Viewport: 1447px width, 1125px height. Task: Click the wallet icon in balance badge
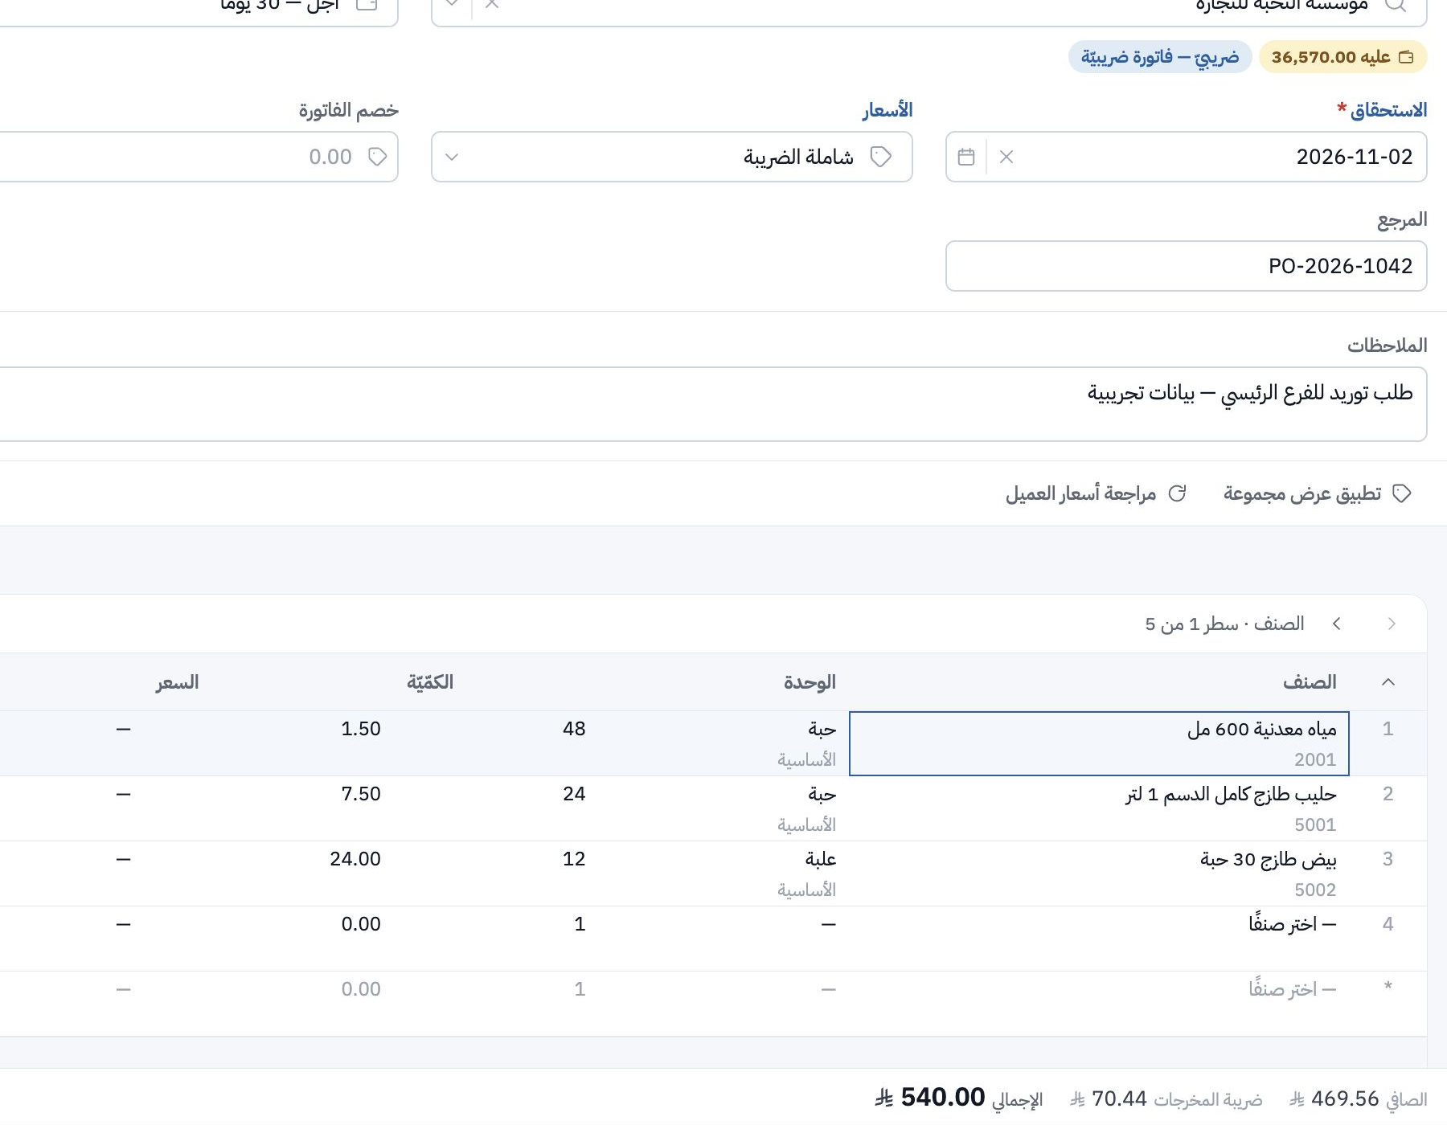click(x=1406, y=57)
